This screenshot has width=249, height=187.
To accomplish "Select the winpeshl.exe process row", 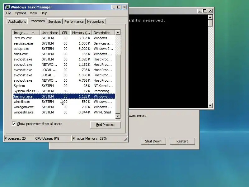I will click(x=64, y=112).
